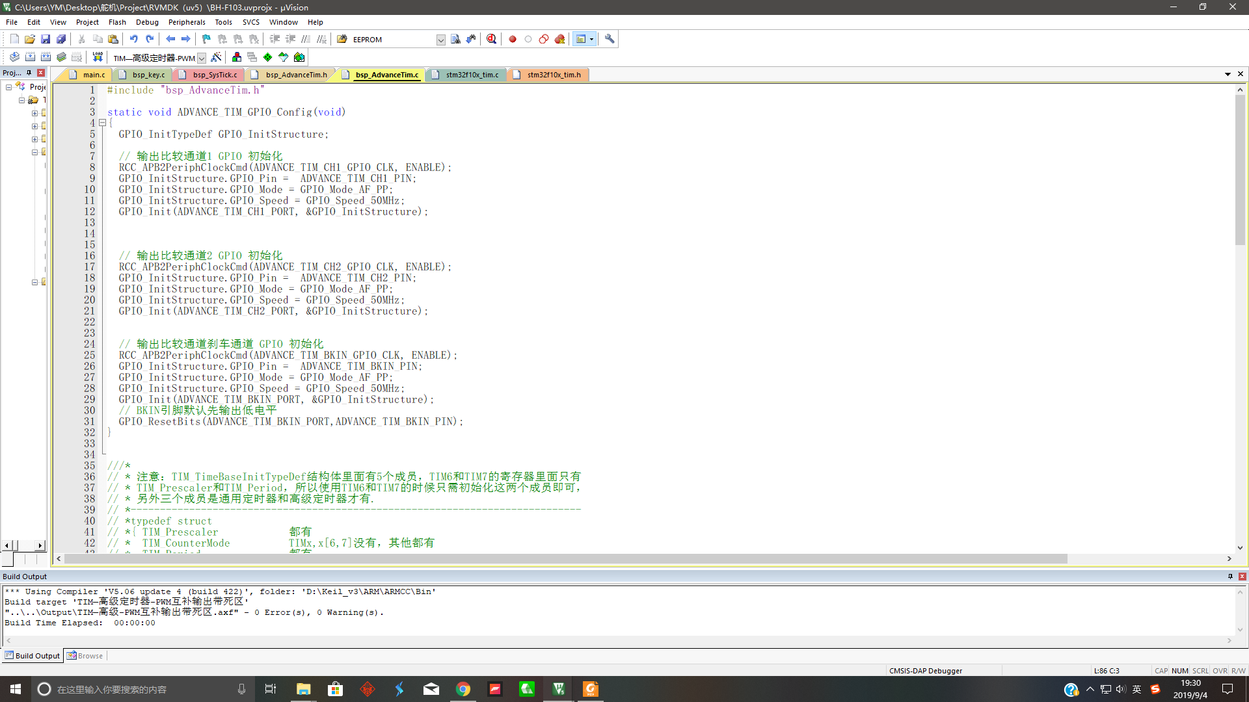Open Configuration wrench icon
1249x702 pixels.
[610, 39]
